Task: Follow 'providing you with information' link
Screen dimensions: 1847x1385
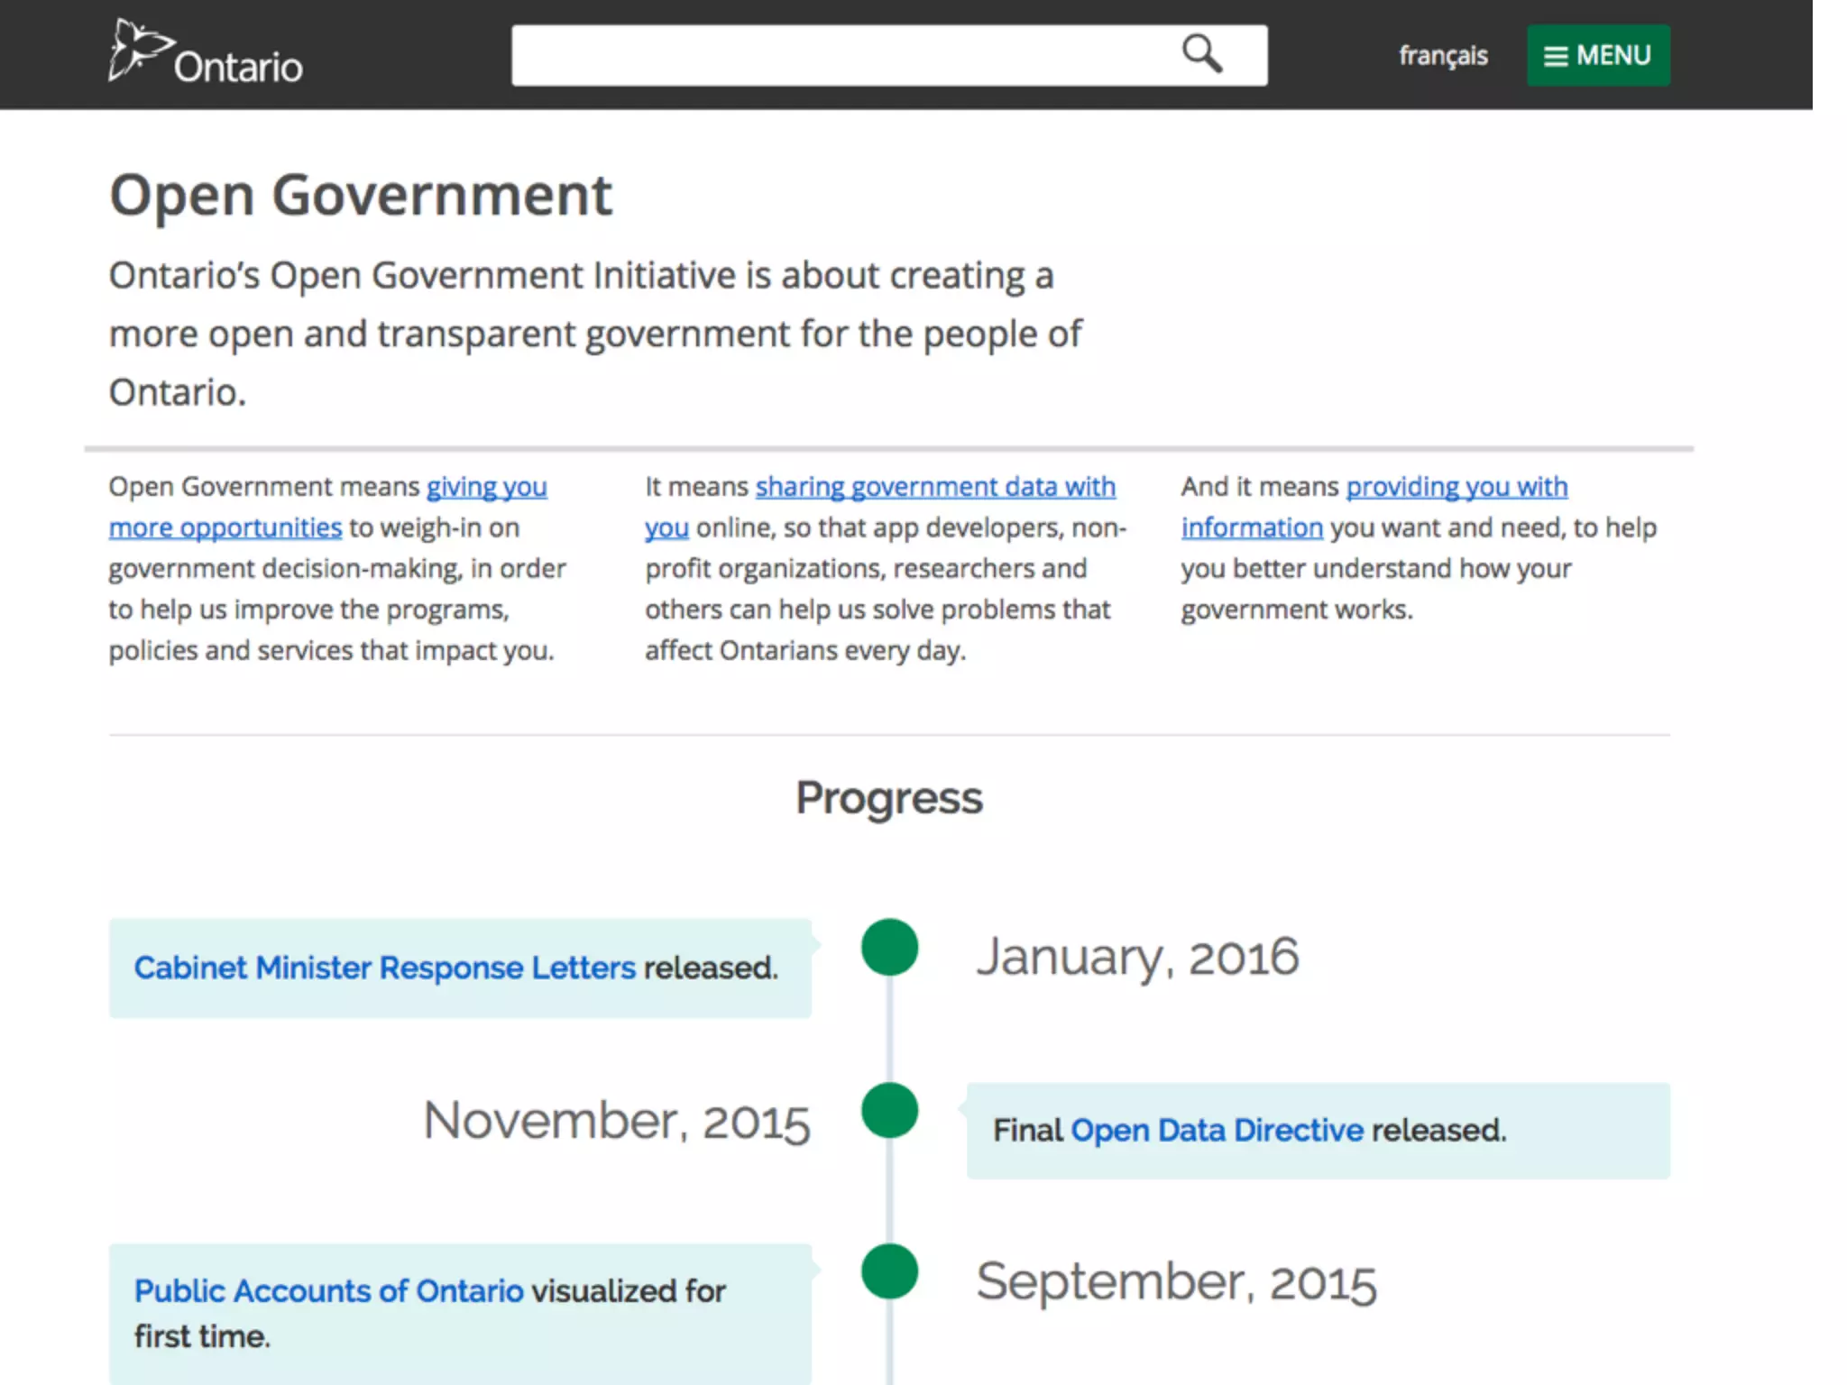Action: 1456,488
